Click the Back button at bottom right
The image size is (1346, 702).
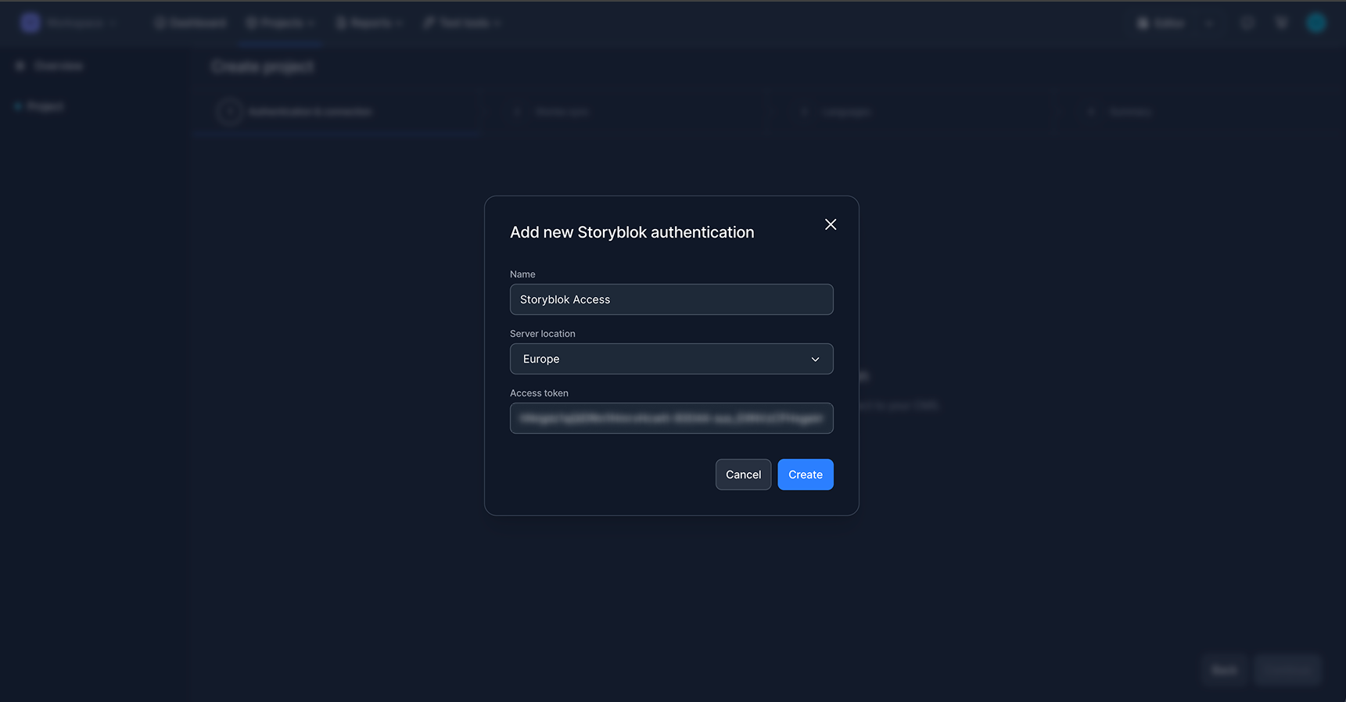(1224, 670)
